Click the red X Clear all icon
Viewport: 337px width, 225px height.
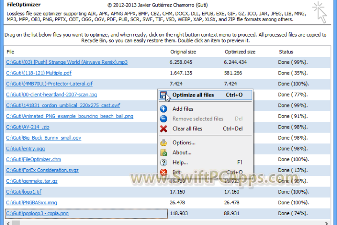163,129
